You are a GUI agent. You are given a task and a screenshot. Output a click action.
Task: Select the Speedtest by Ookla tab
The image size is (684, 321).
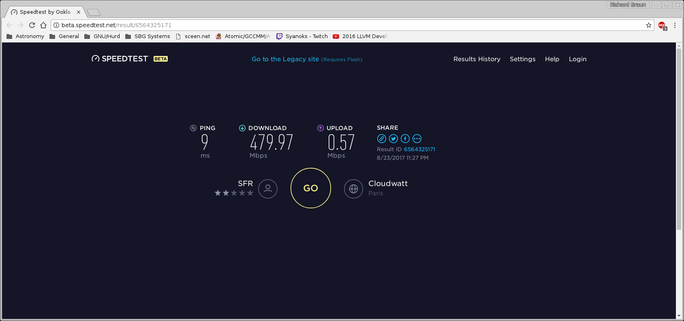(x=45, y=12)
